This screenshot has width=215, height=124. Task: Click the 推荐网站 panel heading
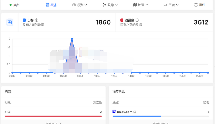click(119, 92)
